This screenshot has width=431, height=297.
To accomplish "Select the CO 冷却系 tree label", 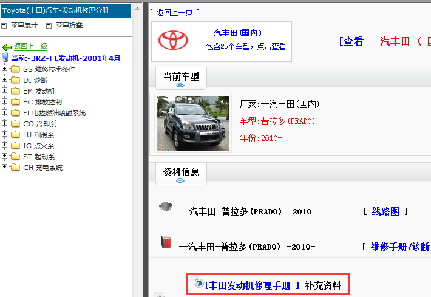I will 40,125.
